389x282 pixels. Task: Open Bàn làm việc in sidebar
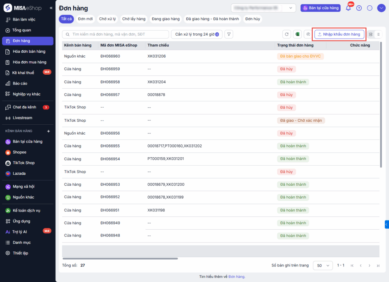point(24,19)
